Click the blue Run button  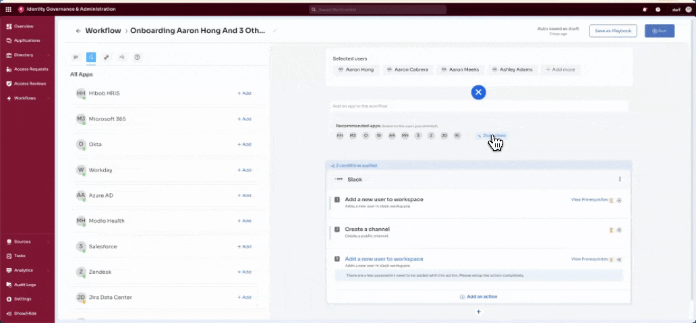[660, 31]
